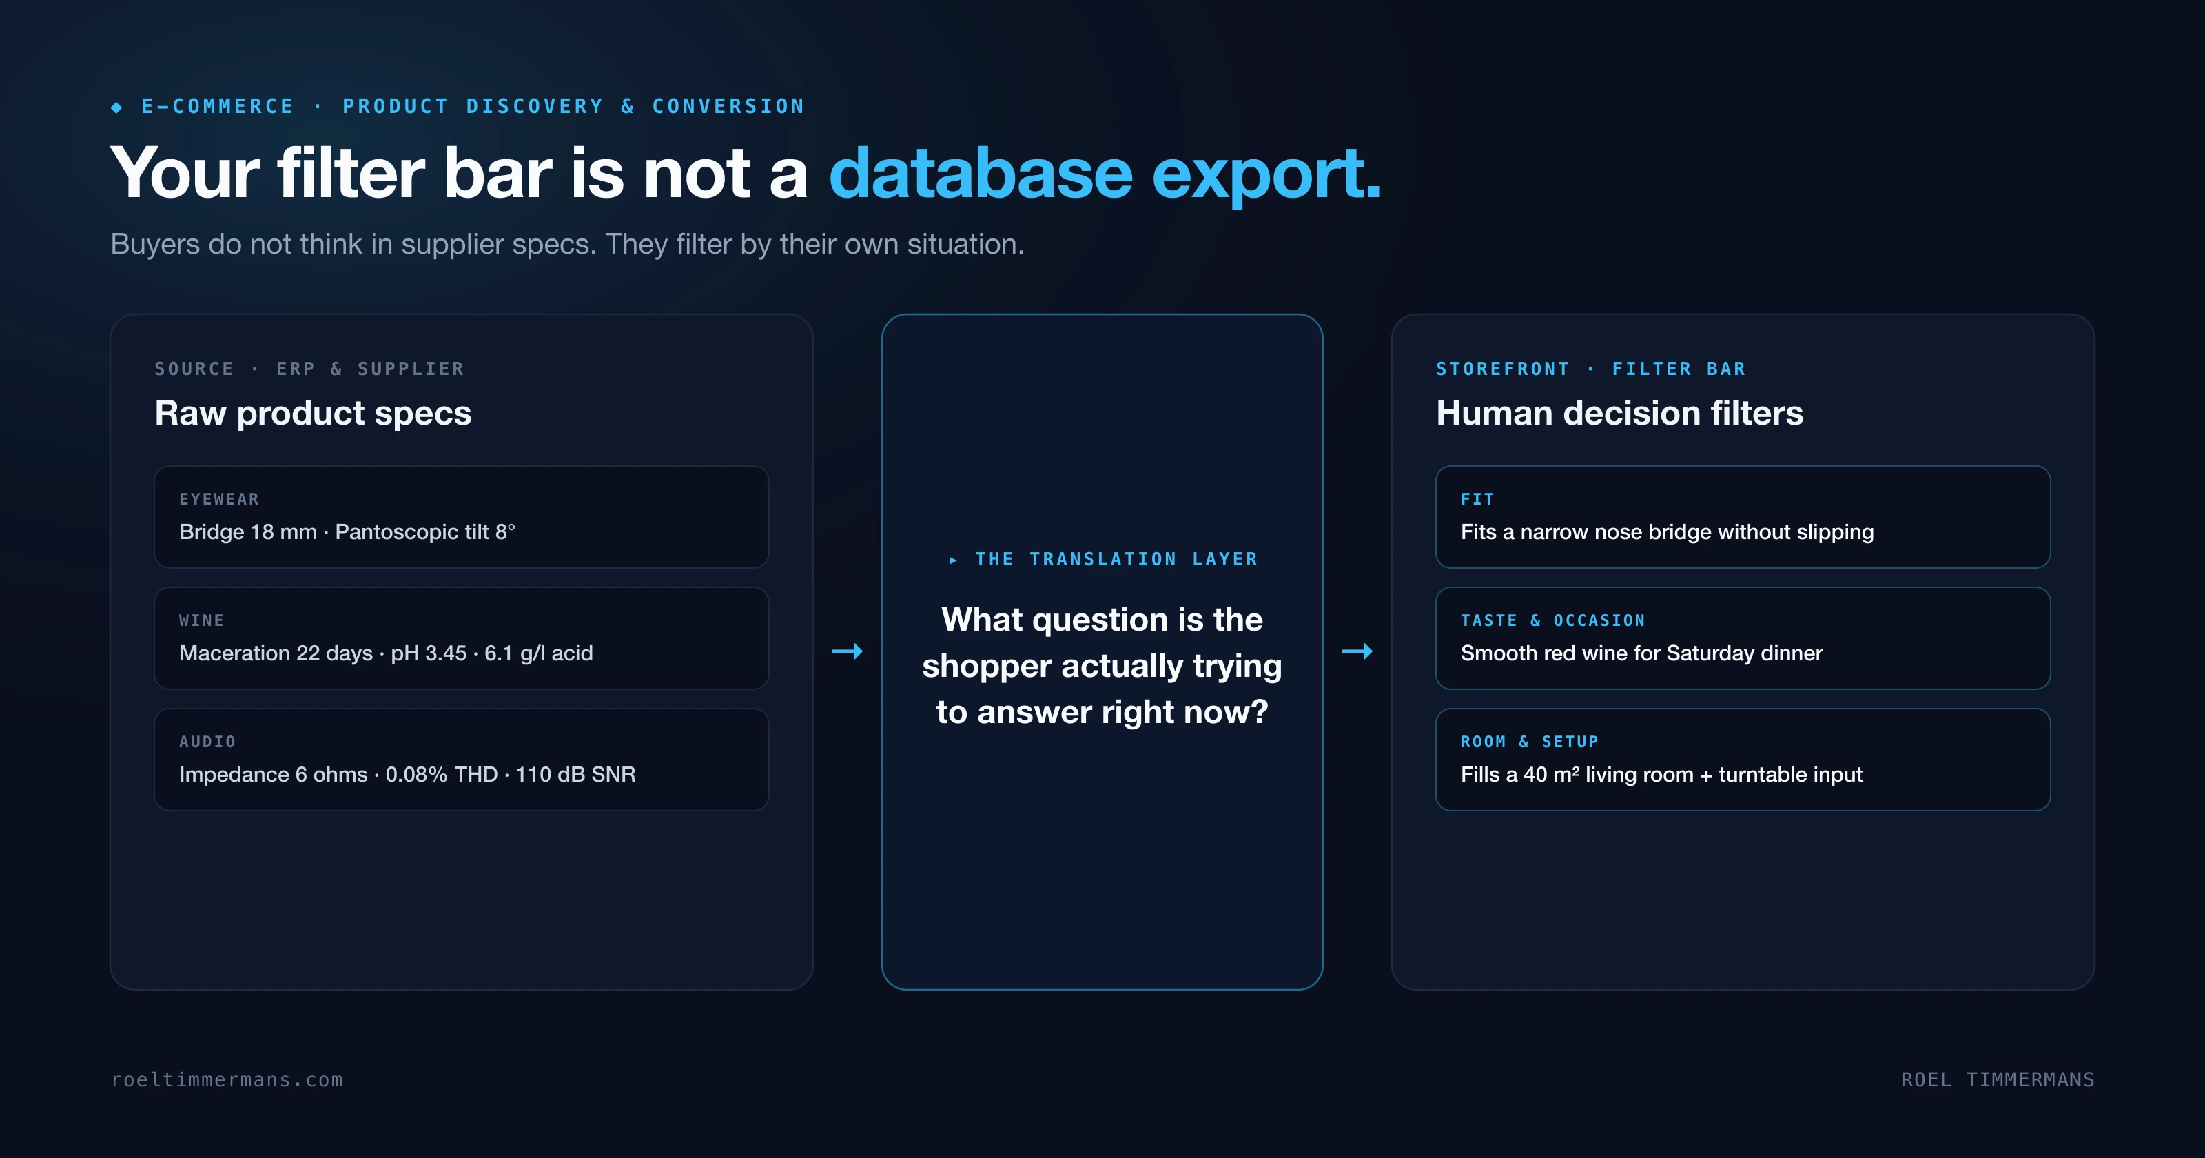Click 'Fills a 40 m² living room + turntable input'
The image size is (2205, 1158).
click(x=1661, y=774)
